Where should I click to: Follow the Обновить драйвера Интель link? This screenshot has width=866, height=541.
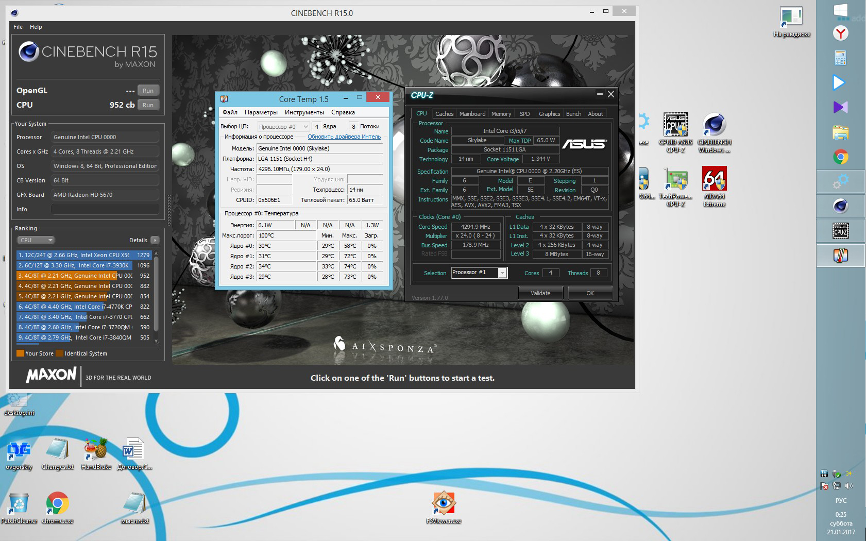(344, 137)
